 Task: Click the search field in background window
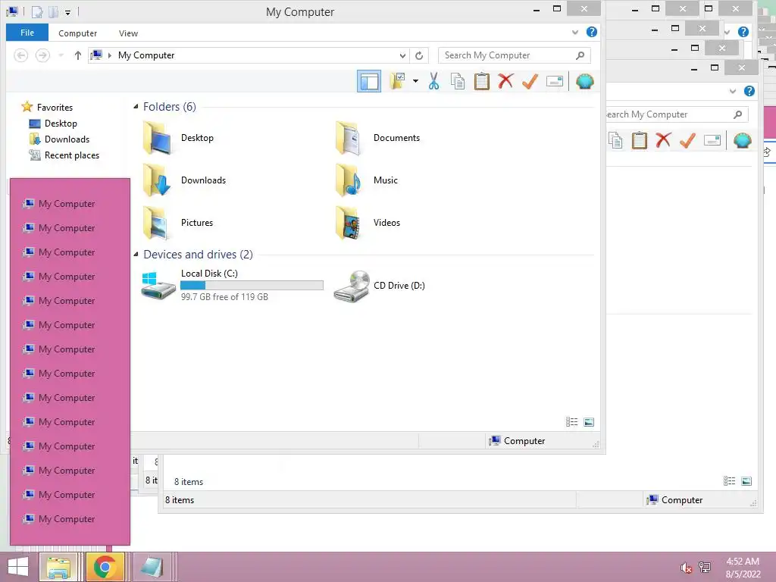(676, 114)
